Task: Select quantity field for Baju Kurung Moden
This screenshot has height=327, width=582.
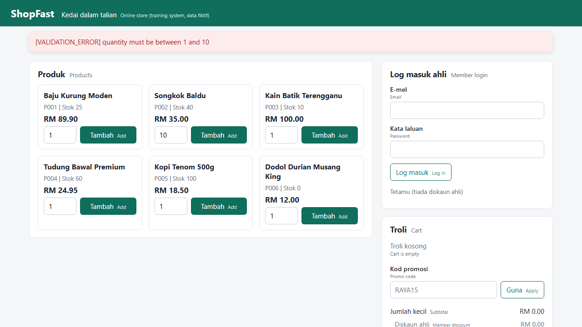Action: point(60,135)
